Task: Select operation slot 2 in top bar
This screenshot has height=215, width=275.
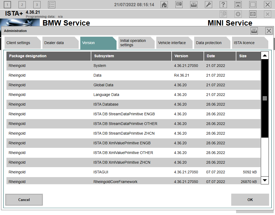Action: click(x=22, y=5)
